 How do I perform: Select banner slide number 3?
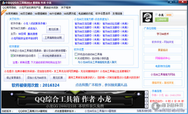pos(146,99)
